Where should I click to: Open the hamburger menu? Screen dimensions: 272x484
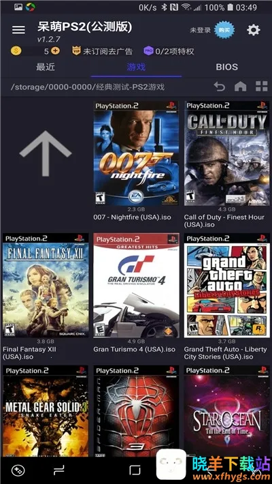pyautogui.click(x=18, y=29)
